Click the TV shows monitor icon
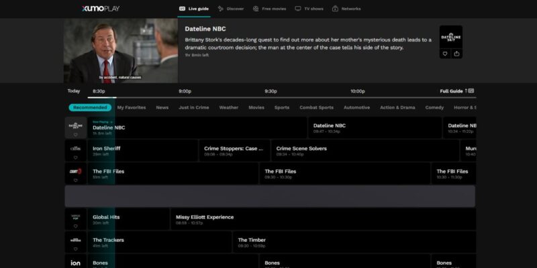 pyautogui.click(x=298, y=9)
